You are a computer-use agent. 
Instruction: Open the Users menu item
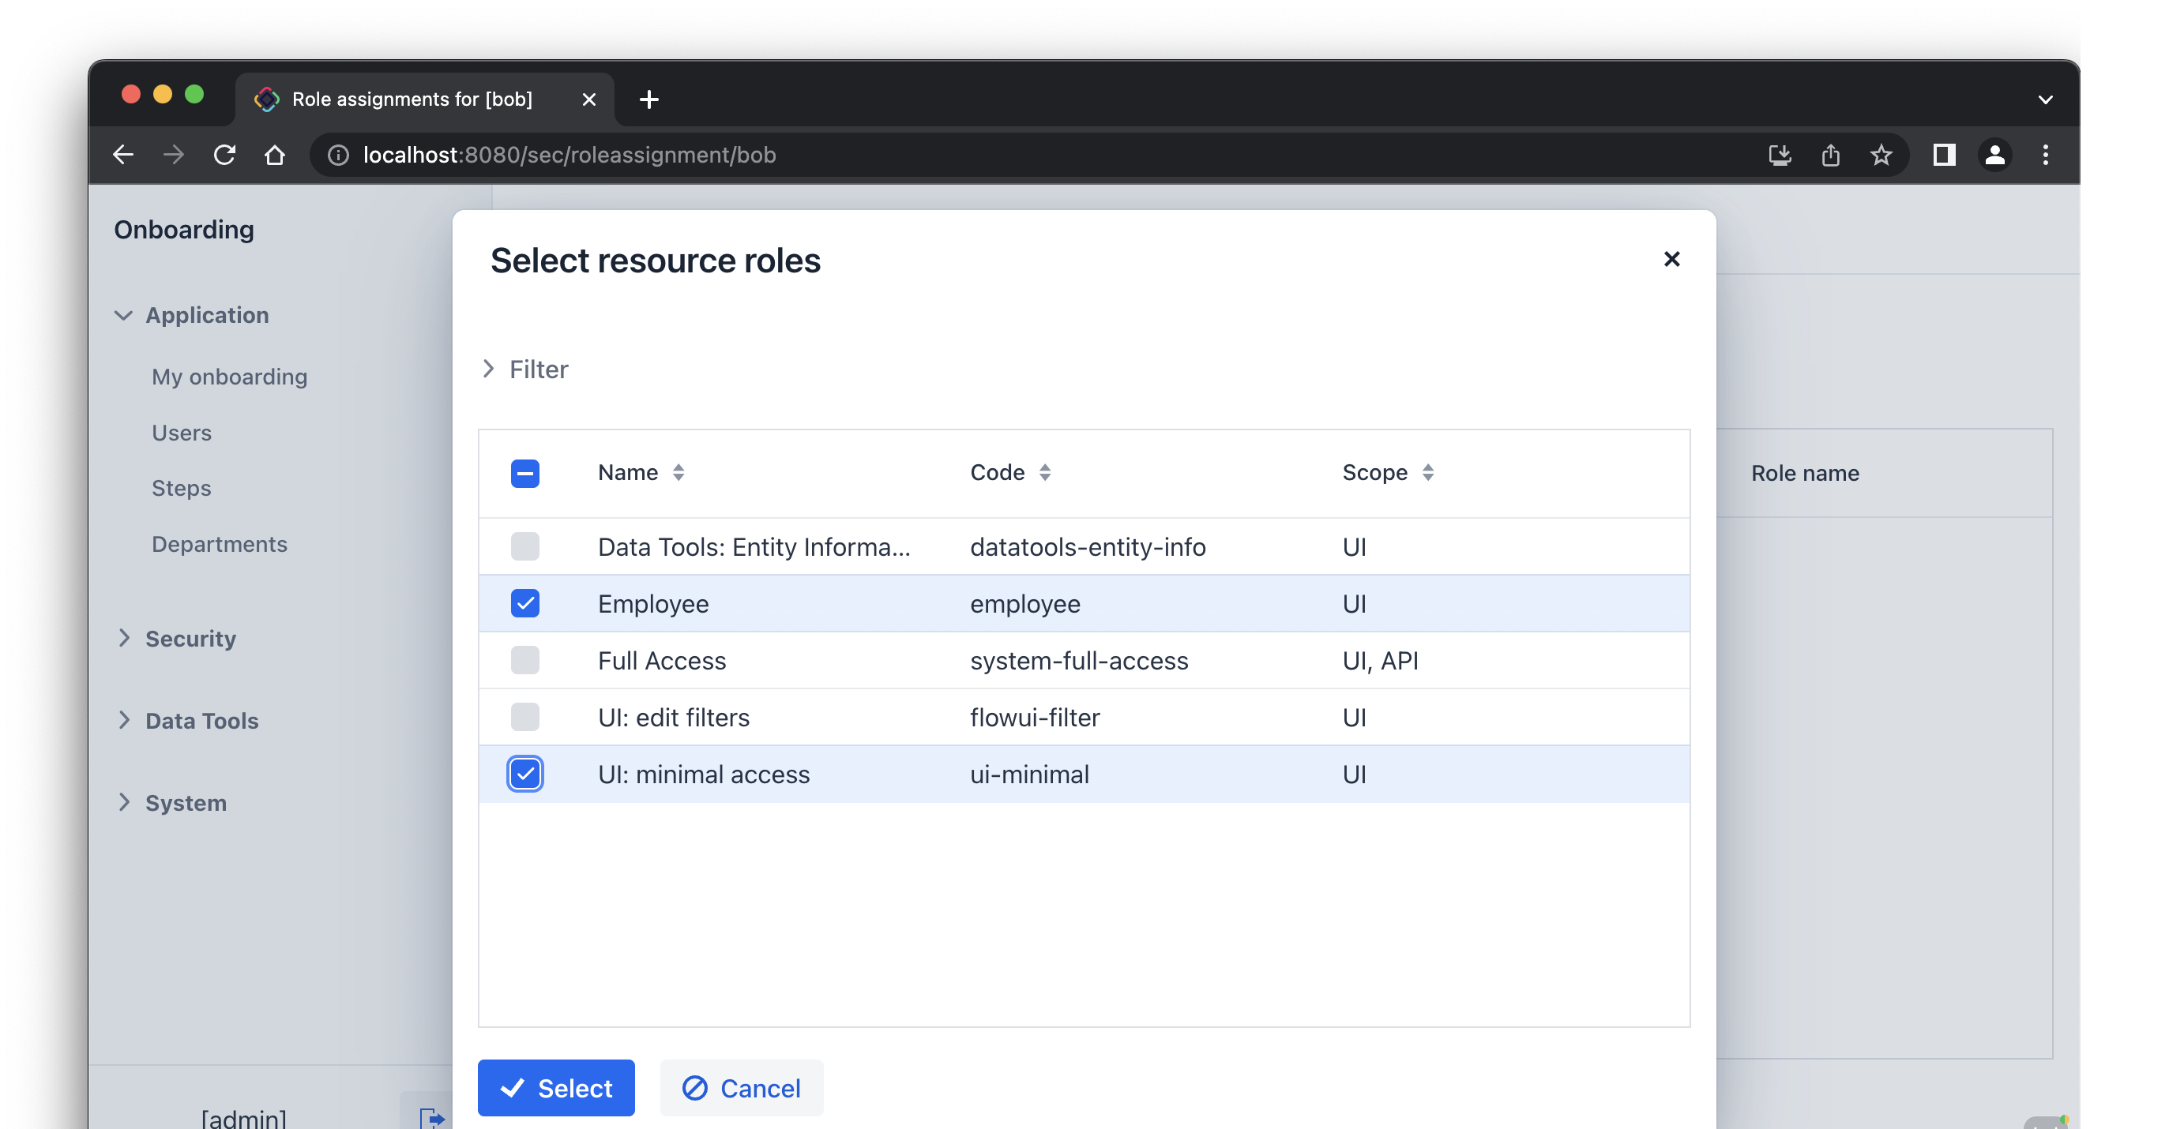tap(181, 433)
